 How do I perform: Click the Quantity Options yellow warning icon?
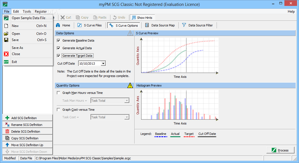(130, 85)
